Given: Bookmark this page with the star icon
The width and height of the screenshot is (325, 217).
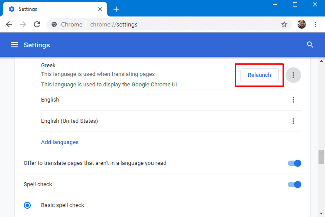Looking at the screenshot, I should point(284,24).
